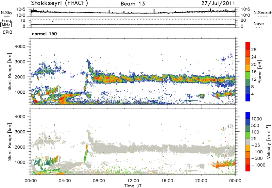Click the "16:00" time axis tick label

point(167,181)
